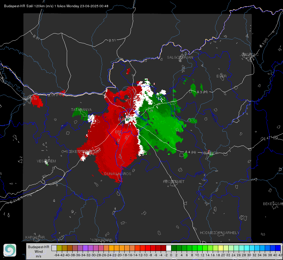Select the pink swatch between -28 and -26
Viewport: 283px width, 260px height.
(101, 248)
